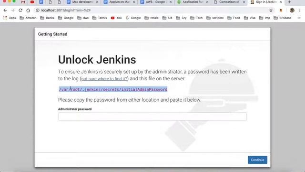305x172 pixels.
Task: Bookmark this page with star icon
Action: point(271,11)
